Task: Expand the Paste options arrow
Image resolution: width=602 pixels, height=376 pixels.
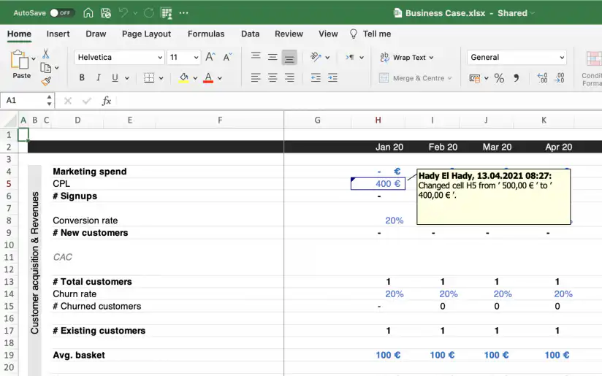Action: (34, 58)
